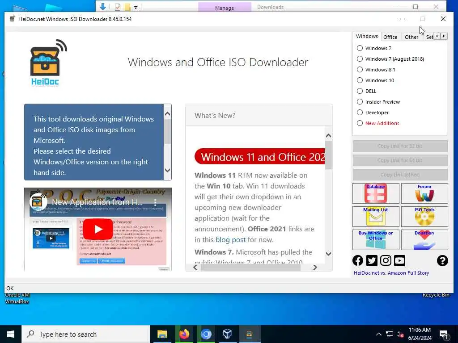Open the video's three-dot options menu
This screenshot has width=458, height=343.
tap(155, 202)
